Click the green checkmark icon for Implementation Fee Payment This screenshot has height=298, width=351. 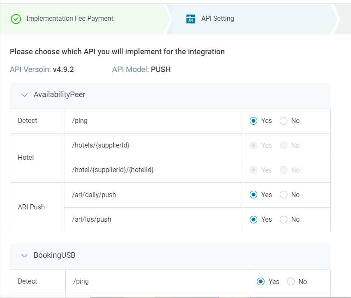pos(16,19)
